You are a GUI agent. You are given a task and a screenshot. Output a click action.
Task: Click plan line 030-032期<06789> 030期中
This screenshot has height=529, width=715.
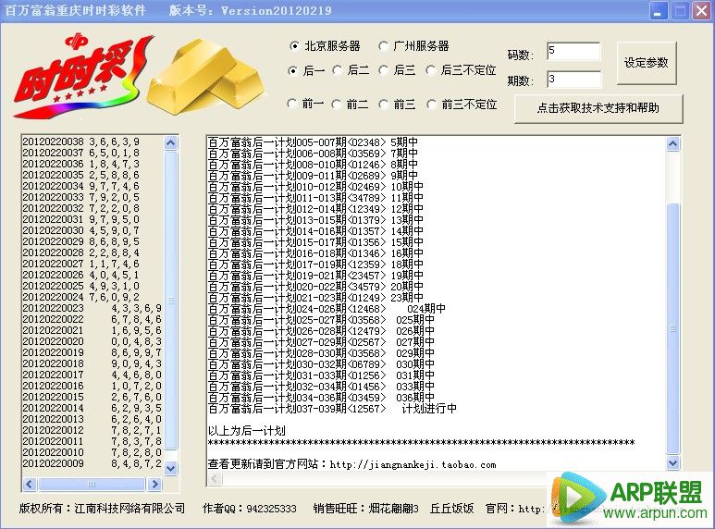coord(321,363)
